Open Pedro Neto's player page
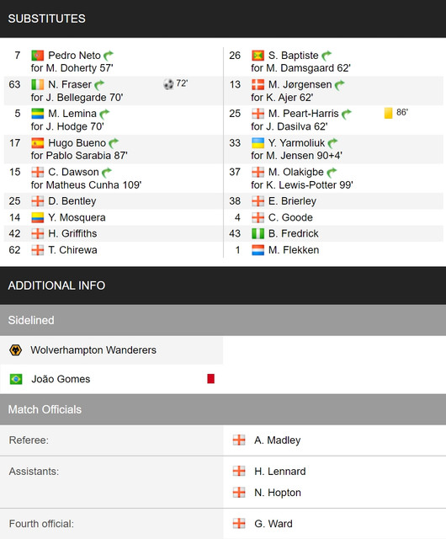446x539 pixels. (74, 56)
